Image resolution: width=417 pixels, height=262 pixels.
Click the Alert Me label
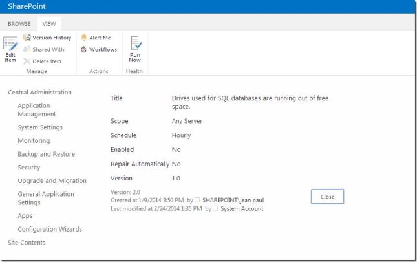tap(100, 38)
